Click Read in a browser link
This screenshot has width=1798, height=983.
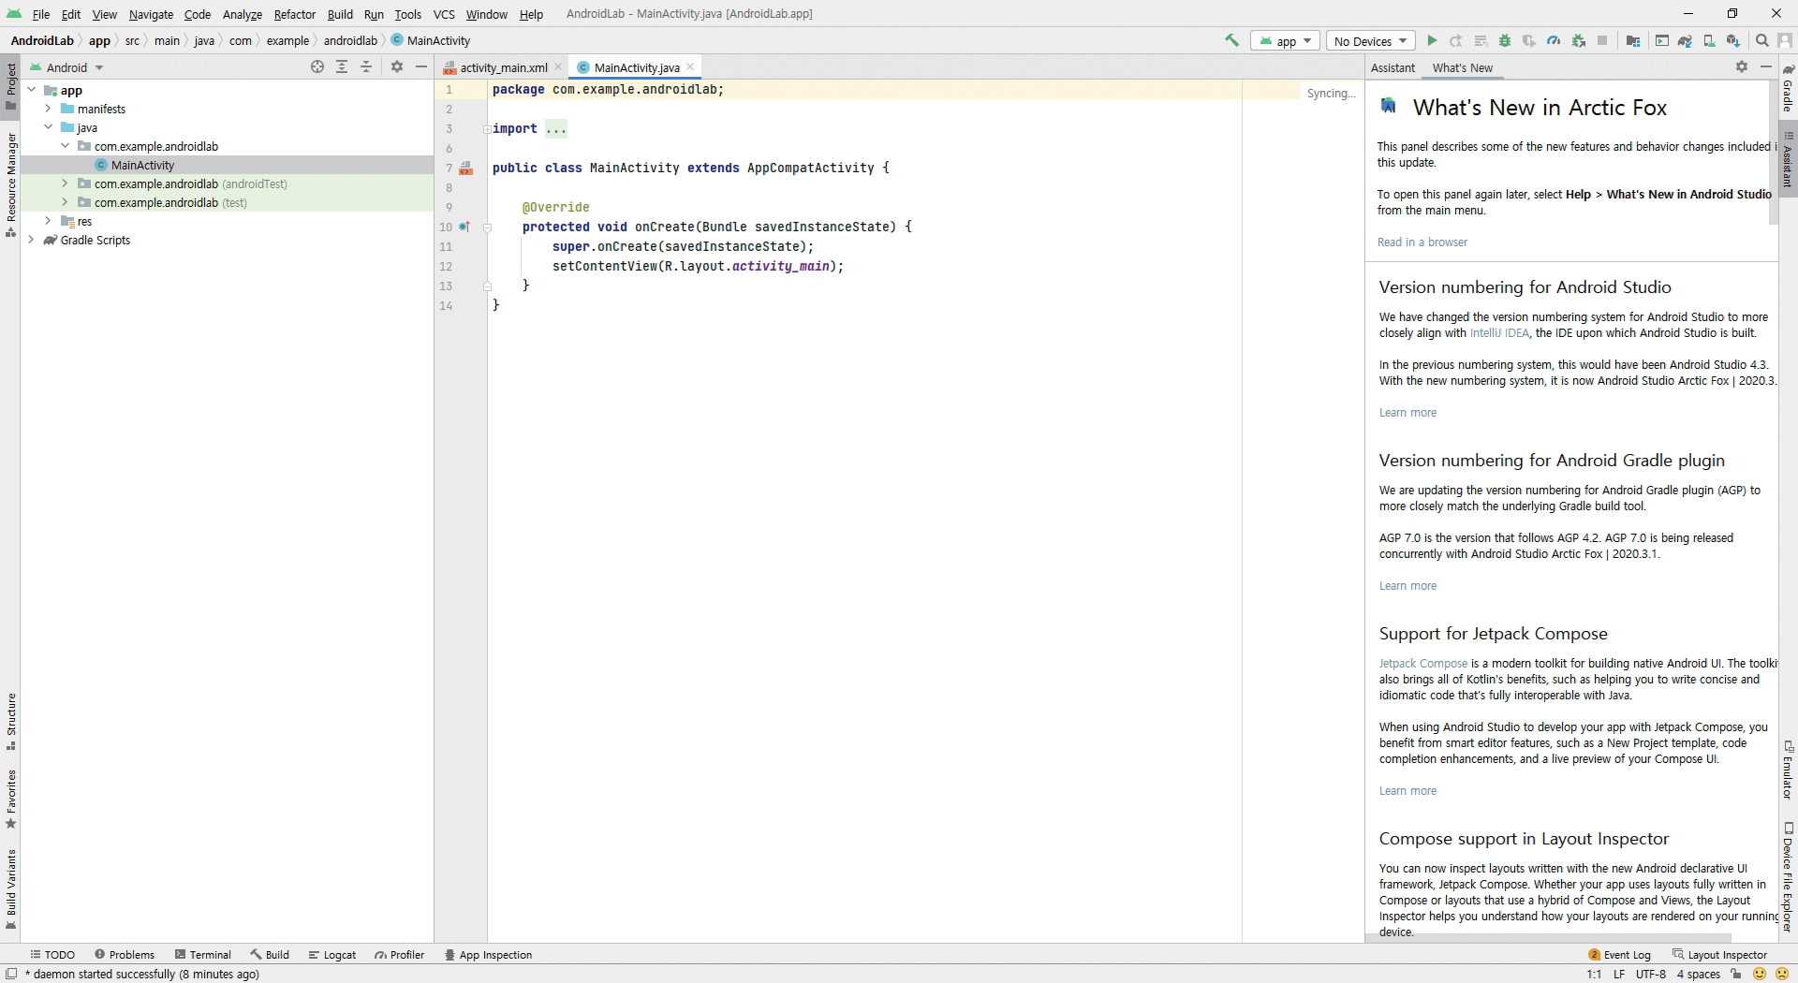[1422, 242]
